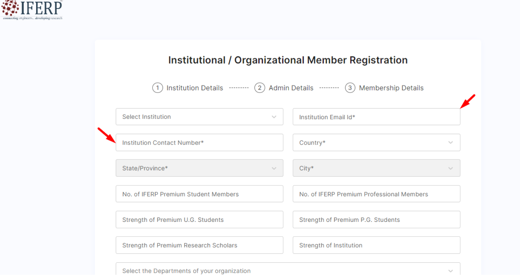Click the Select Institution dropdown chevron
The width and height of the screenshot is (520, 275).
point(274,117)
